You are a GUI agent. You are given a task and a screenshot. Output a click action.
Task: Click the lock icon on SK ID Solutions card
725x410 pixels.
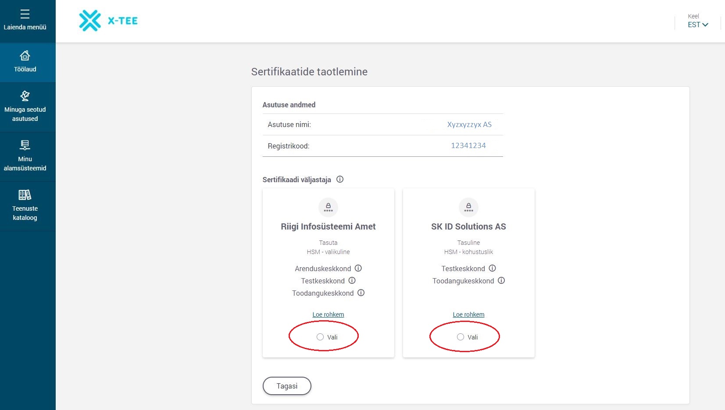[468, 207]
